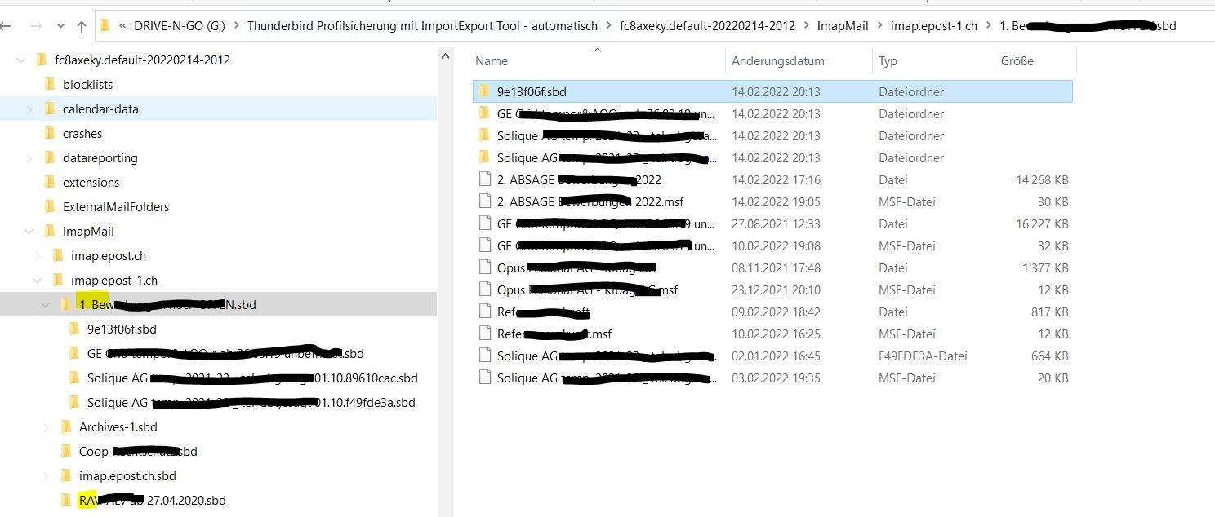Click the Up navigation arrow
This screenshot has height=517, width=1215.
[x=82, y=26]
